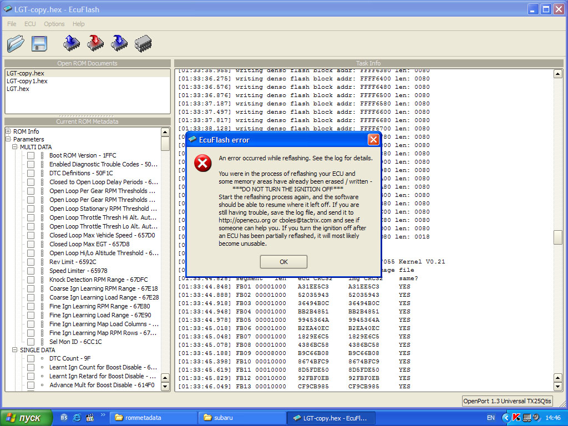Close the EcuFlash error dialog
568x426 pixels.
[373, 139]
